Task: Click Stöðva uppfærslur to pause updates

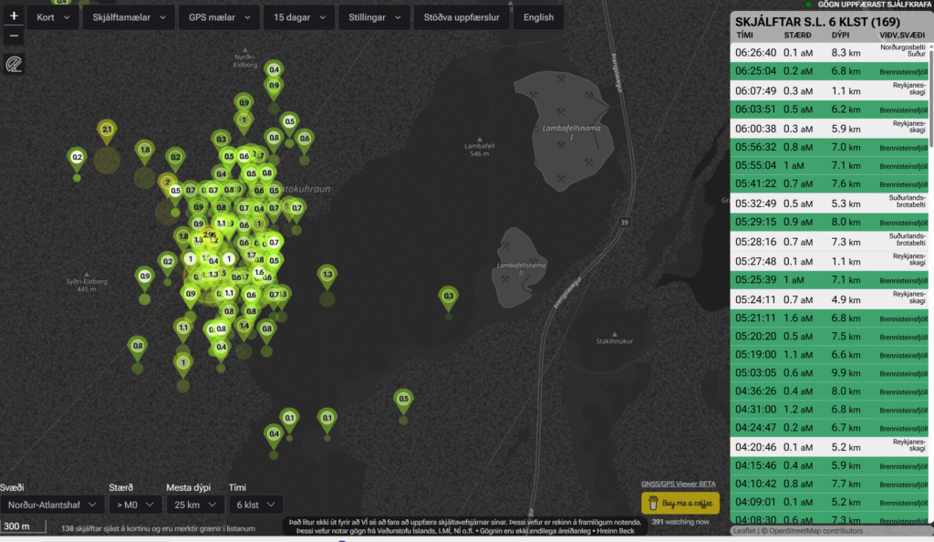Action: click(462, 17)
